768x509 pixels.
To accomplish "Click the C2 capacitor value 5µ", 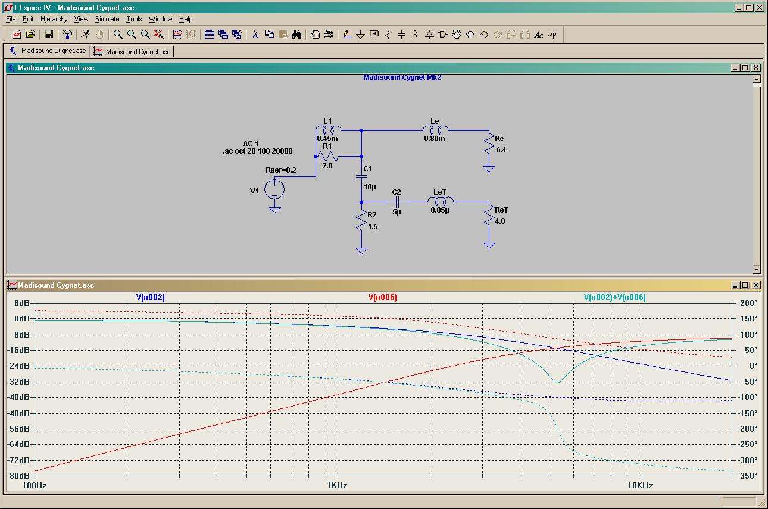I will pos(397,211).
